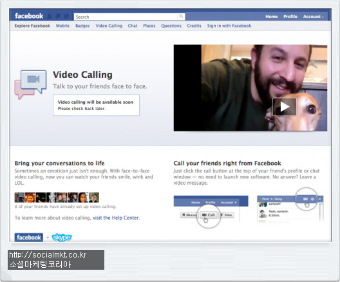The width and height of the screenshot is (340, 282).
Task: Click inside the Search input field
Action: [126, 17]
